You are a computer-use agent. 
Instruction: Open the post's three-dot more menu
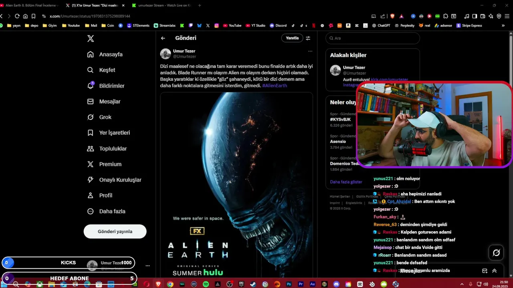click(x=310, y=51)
